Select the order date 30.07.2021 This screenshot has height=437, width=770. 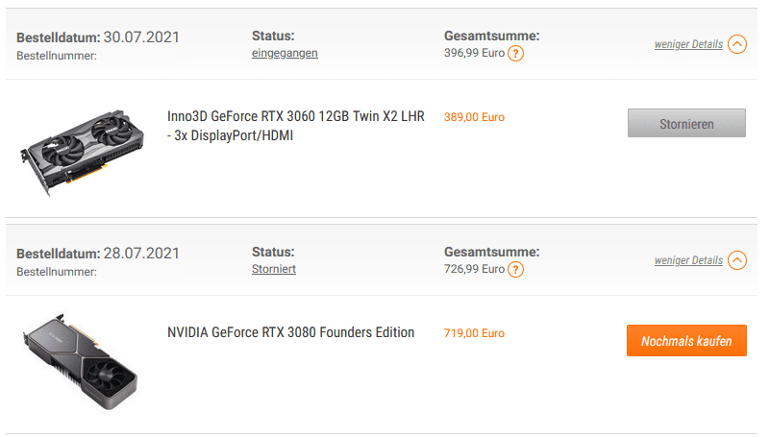point(141,37)
